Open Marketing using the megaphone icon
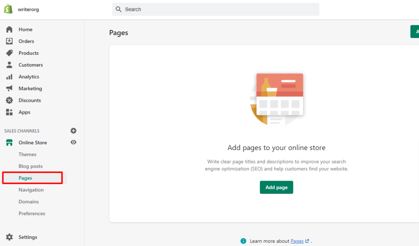This screenshot has width=419, height=246. point(9,88)
